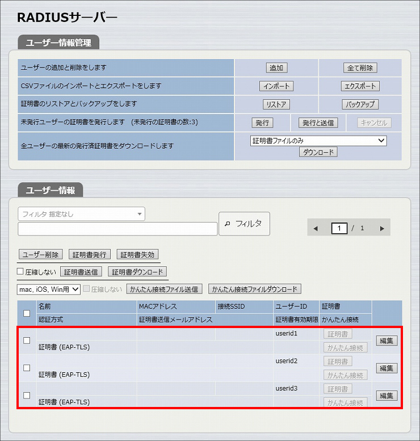Click the エクスポート button
Image resolution: width=420 pixels, height=441 pixels.
[x=360, y=86]
